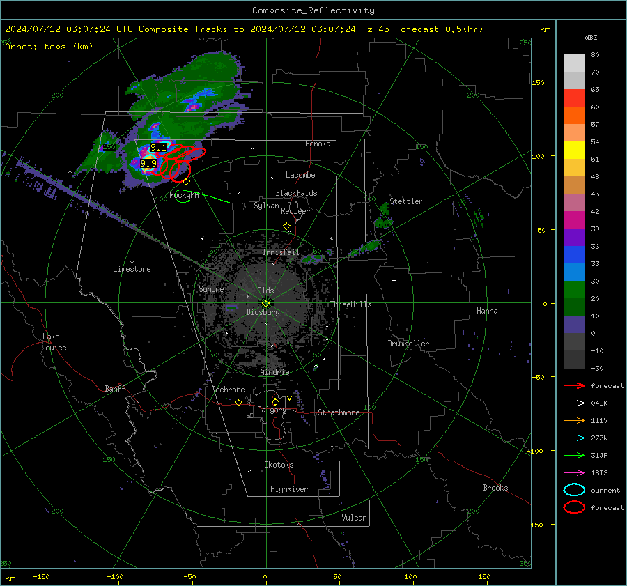Click the Drumheller town label
The image size is (627, 586).
pos(408,344)
